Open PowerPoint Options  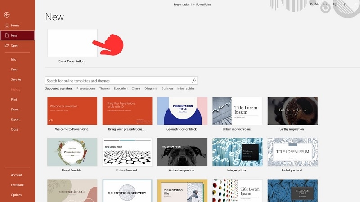(16, 195)
